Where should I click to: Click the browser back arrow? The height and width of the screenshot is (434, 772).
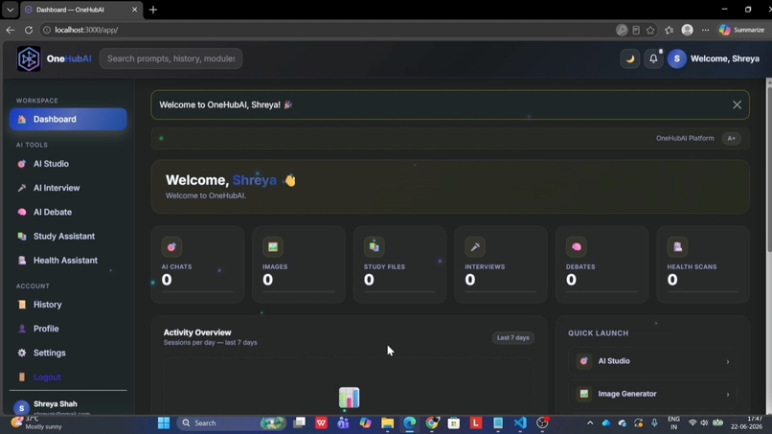click(11, 30)
